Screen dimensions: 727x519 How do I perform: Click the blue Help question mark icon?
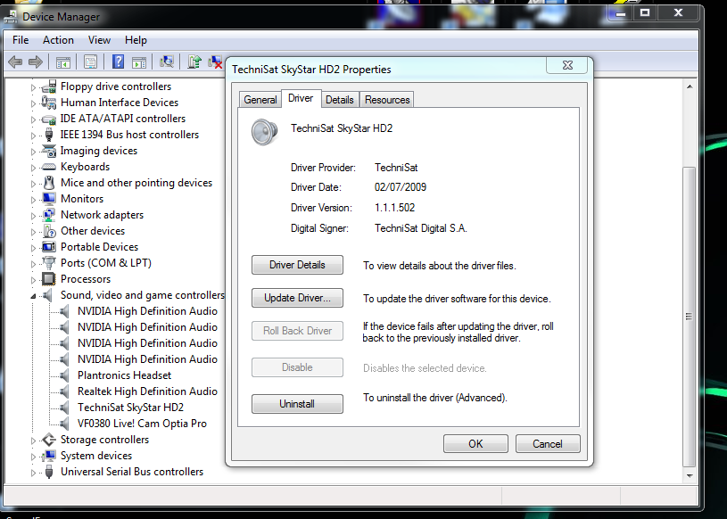119,62
